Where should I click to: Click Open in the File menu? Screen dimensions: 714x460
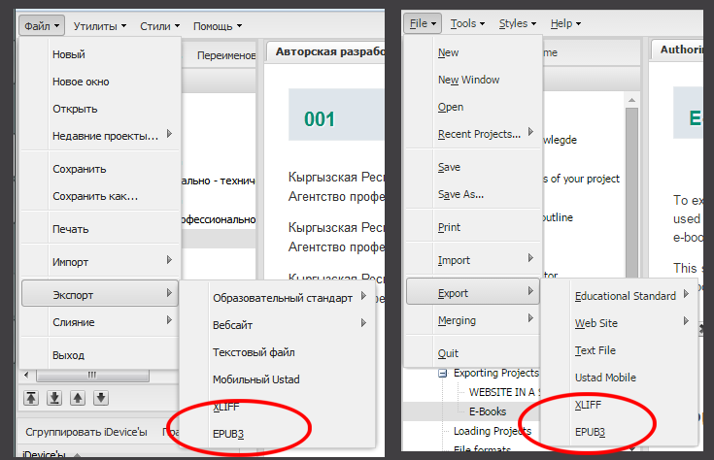pos(473,107)
